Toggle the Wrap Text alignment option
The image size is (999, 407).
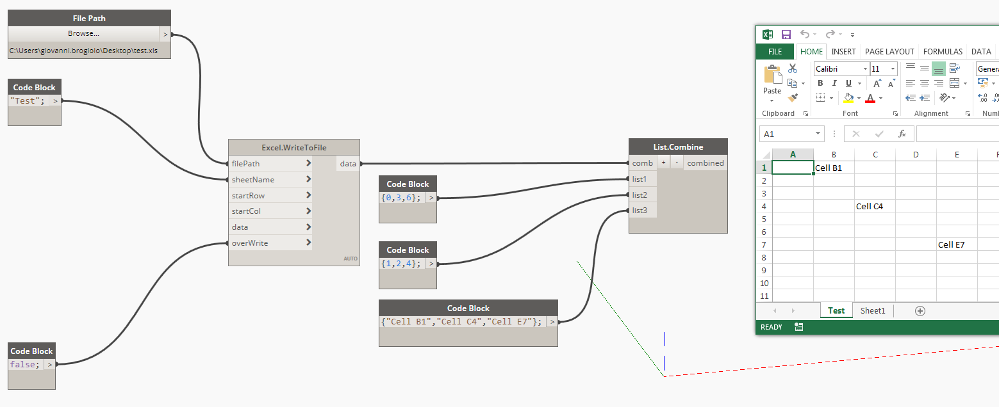coord(954,68)
